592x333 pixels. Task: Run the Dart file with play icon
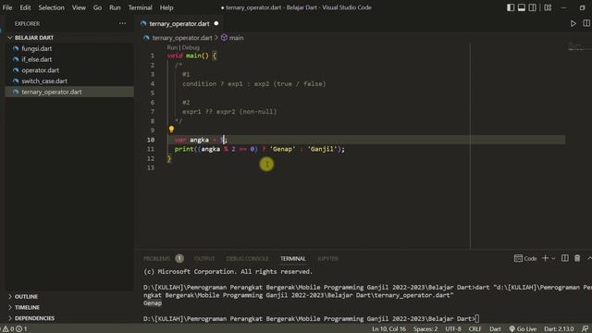click(x=573, y=23)
